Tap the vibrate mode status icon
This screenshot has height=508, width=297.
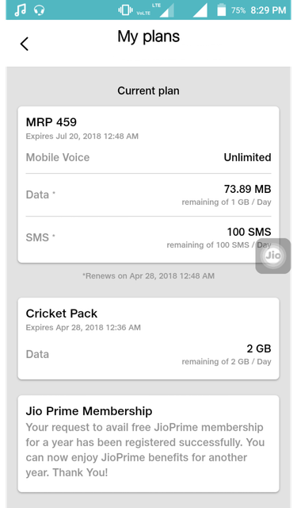(125, 10)
